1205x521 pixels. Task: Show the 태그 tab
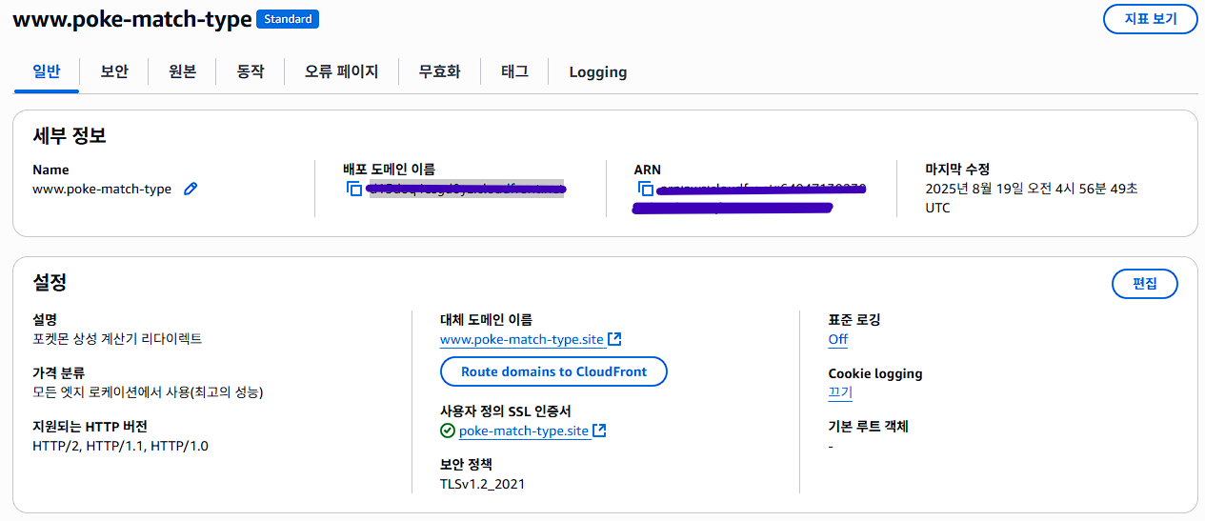514,71
